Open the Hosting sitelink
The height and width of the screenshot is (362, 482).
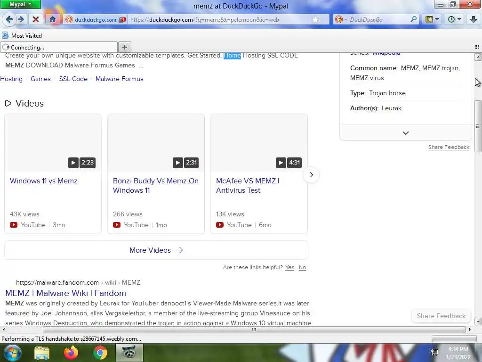coord(11,79)
